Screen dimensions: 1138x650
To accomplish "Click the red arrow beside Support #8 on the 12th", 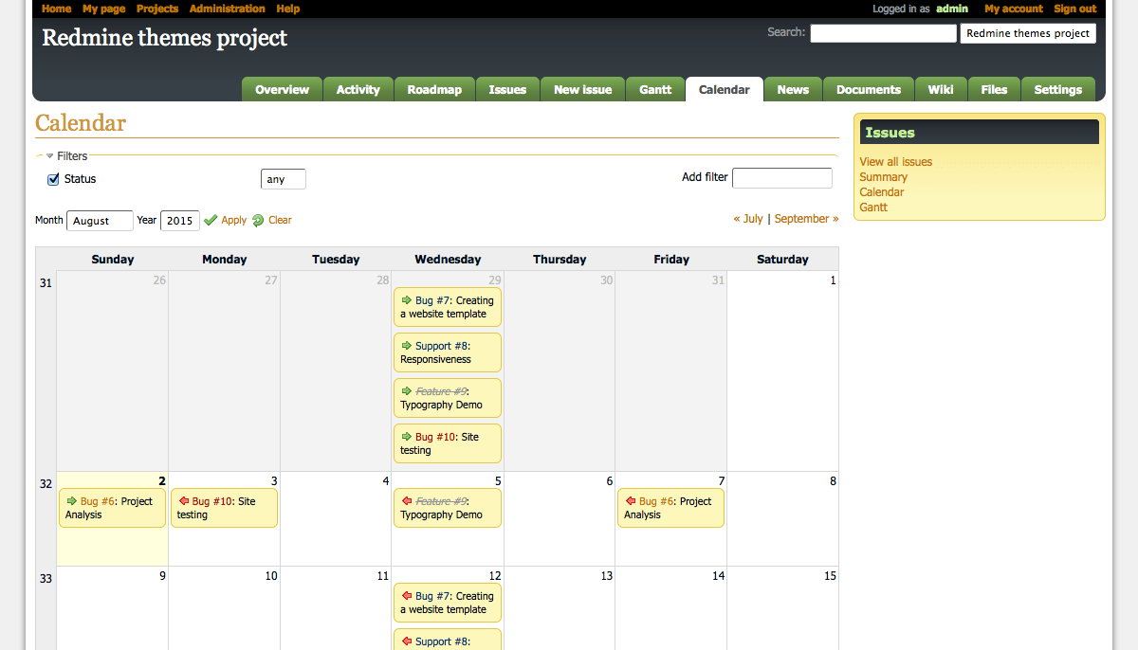I will tap(406, 641).
